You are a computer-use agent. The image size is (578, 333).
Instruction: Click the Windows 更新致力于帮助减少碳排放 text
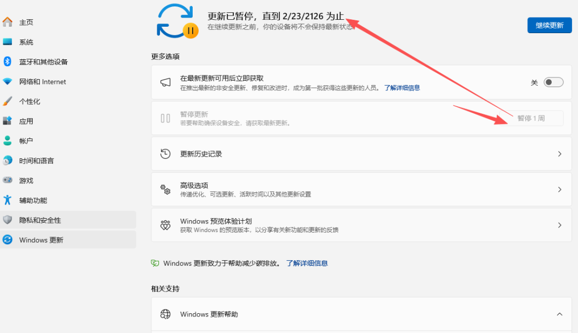point(222,263)
